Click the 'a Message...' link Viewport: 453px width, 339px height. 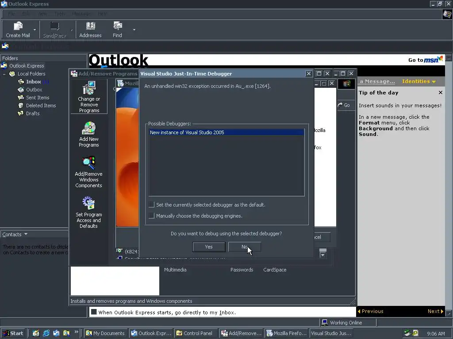pos(377,81)
